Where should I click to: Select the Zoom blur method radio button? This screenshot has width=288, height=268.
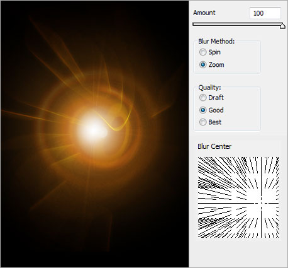(x=202, y=64)
